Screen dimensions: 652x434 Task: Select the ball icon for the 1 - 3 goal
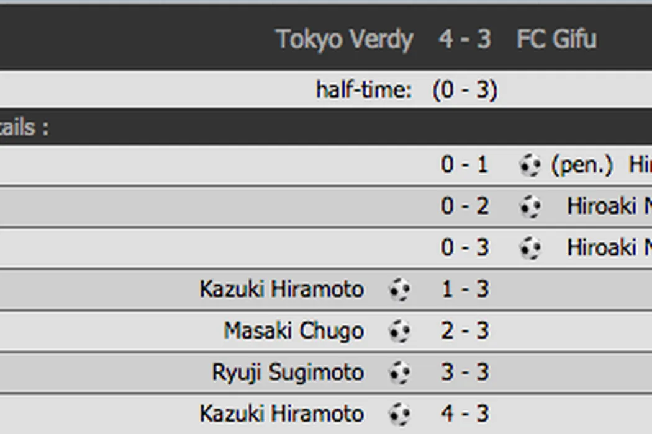pos(399,290)
